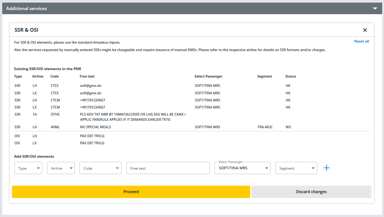Open the Select Passenger dropdown
The width and height of the screenshot is (384, 217).
[x=242, y=168]
